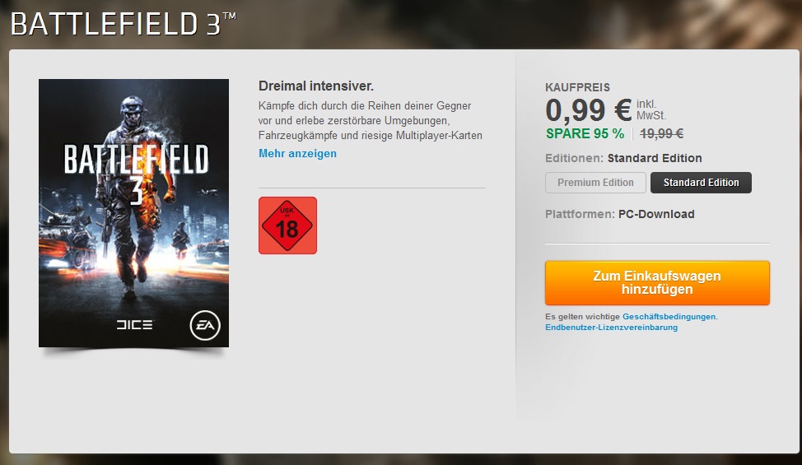Add game to cart via Zum Einkaufswagen hinzufügen
The width and height of the screenshot is (802, 465).
point(657,282)
